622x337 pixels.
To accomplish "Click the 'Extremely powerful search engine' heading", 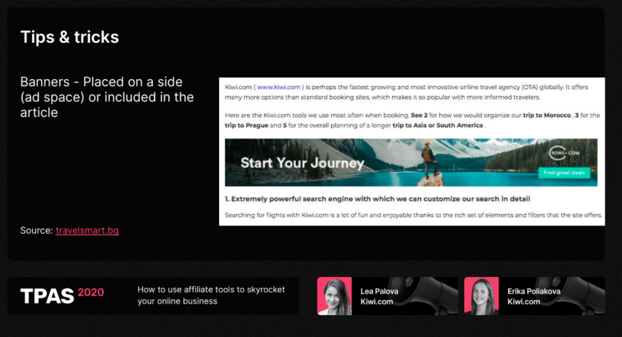I will (377, 199).
